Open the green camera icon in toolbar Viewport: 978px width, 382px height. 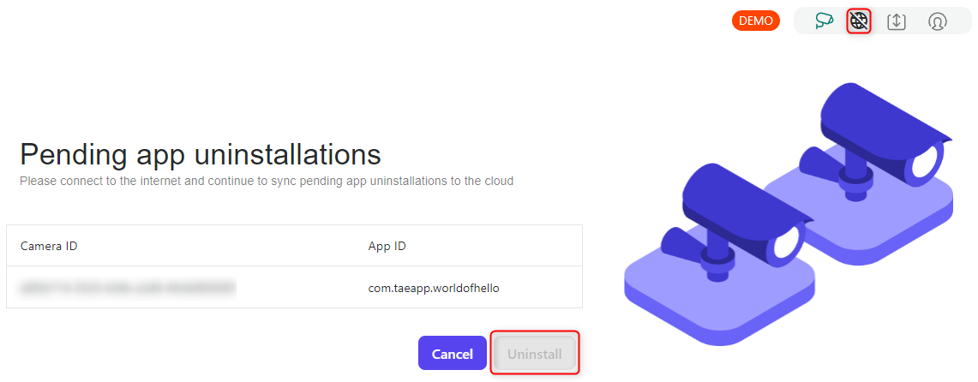pyautogui.click(x=825, y=21)
